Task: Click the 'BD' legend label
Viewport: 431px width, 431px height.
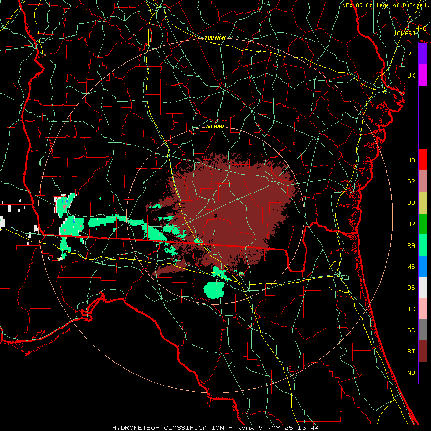Action: (x=411, y=203)
